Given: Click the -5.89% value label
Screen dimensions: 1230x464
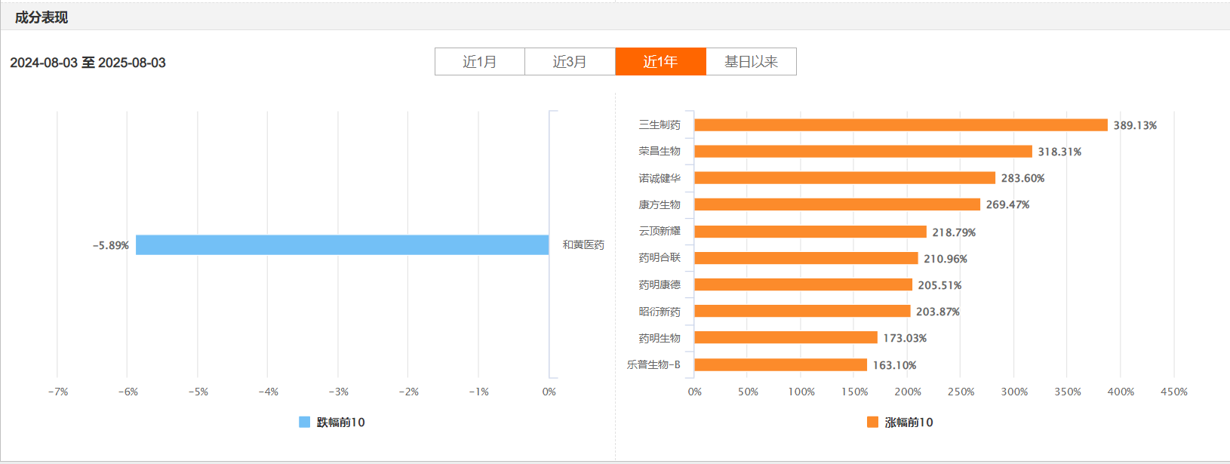Looking at the screenshot, I should tap(111, 246).
